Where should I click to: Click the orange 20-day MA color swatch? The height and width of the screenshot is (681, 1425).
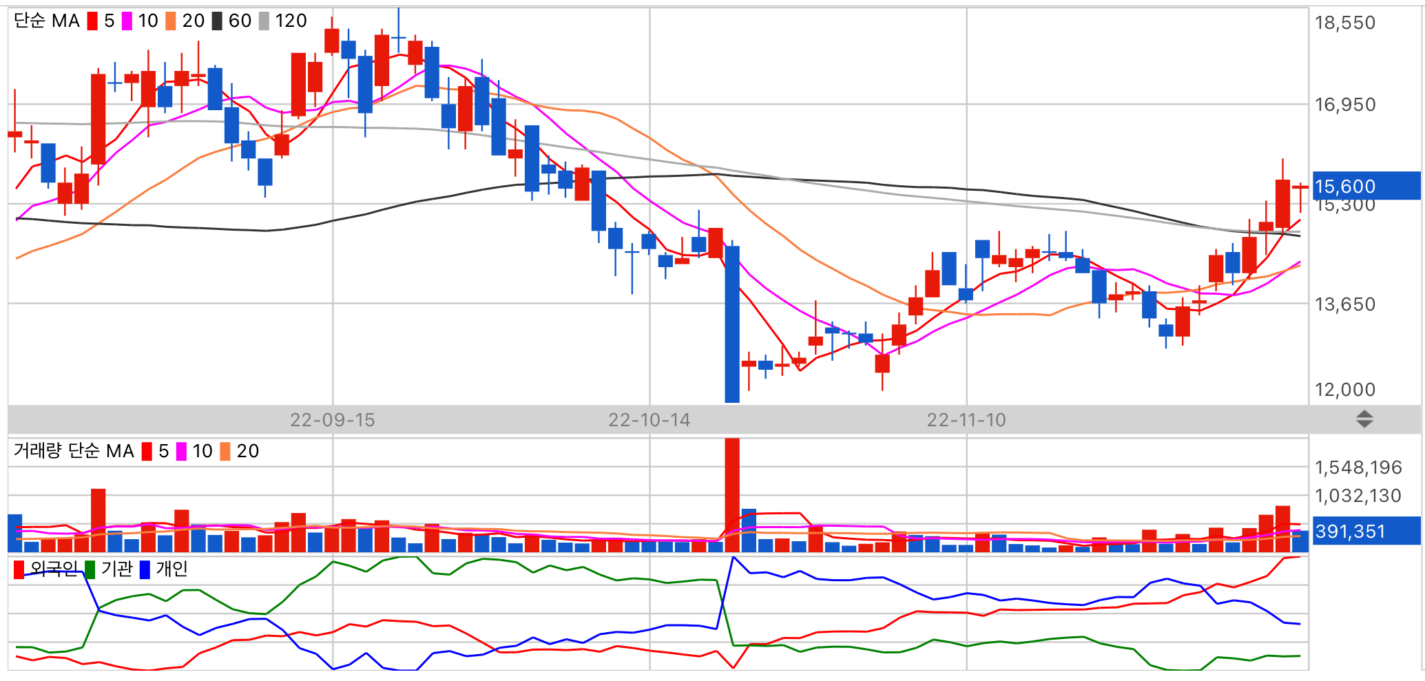[x=171, y=21]
